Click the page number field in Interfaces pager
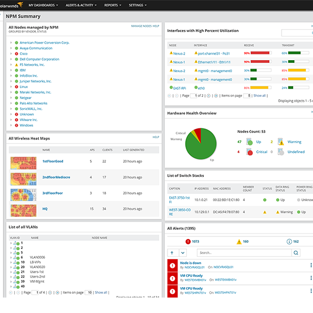 [193, 96]
